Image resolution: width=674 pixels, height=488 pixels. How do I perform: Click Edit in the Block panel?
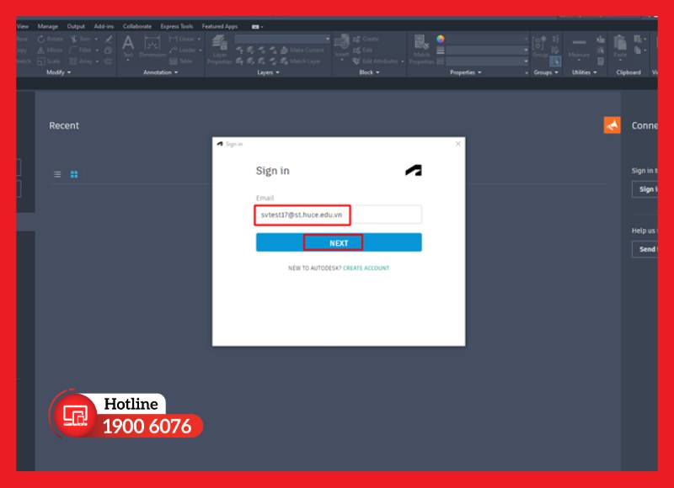362,50
